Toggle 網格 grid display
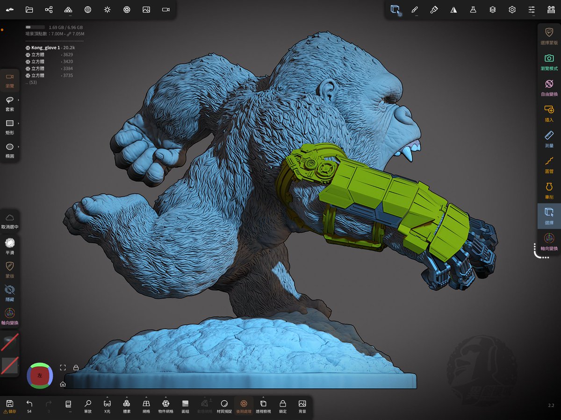The image size is (561, 420). [146, 406]
